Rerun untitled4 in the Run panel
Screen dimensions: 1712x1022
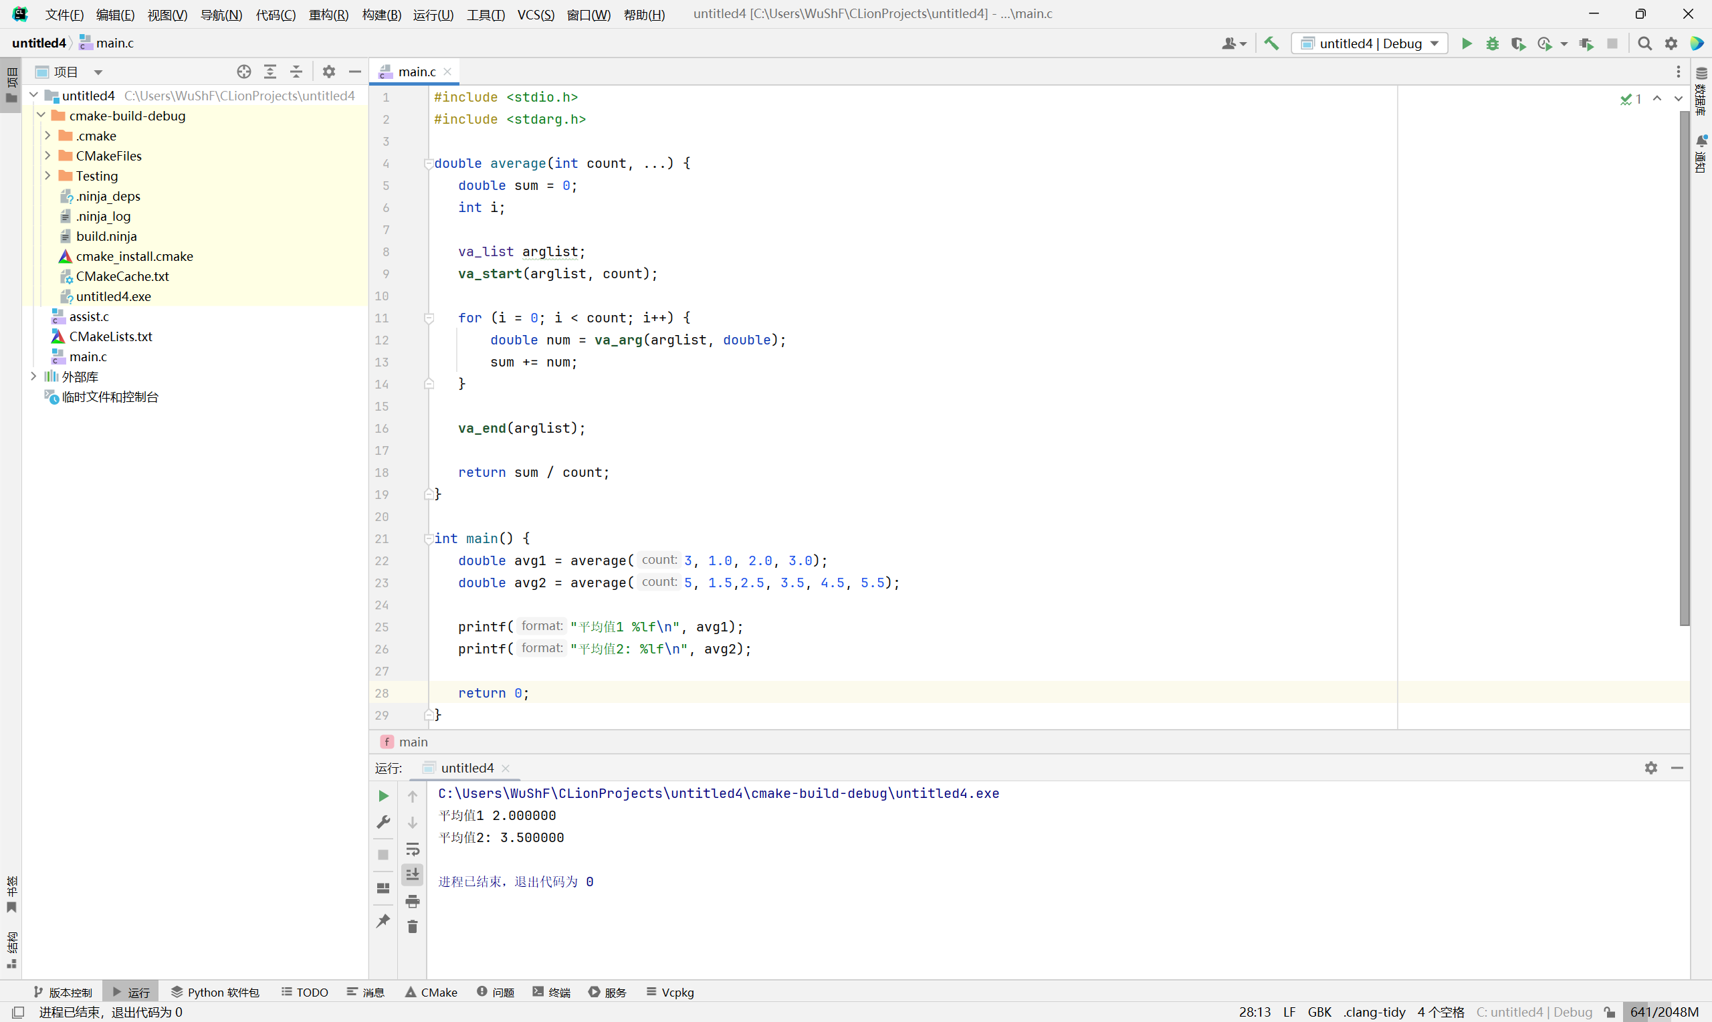[383, 796]
